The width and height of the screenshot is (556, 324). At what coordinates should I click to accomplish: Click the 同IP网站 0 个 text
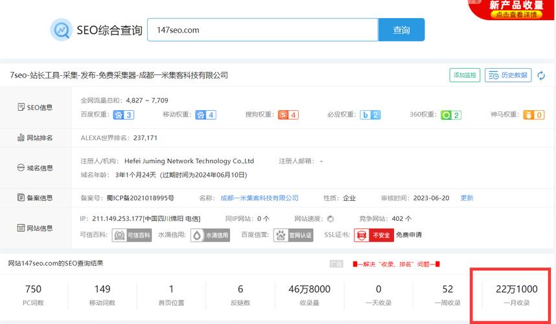tap(248, 219)
